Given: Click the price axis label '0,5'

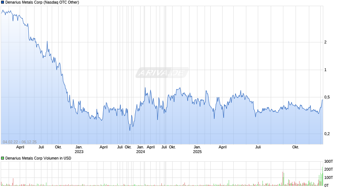Looking at the screenshot, I should click(327, 97).
